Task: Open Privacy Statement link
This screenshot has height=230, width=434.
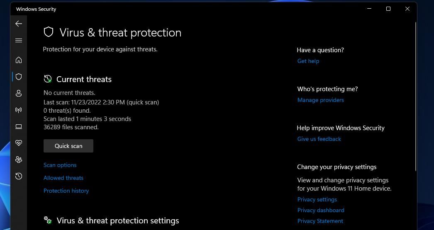Action: [320, 221]
